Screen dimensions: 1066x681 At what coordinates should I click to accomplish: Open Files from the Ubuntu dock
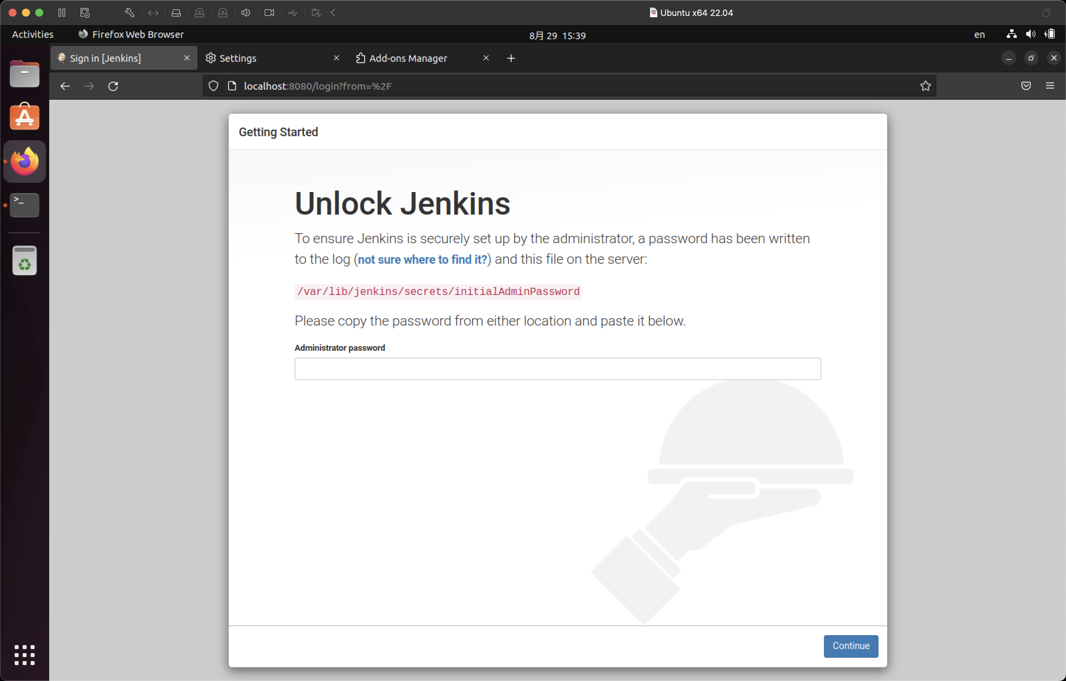pos(25,74)
